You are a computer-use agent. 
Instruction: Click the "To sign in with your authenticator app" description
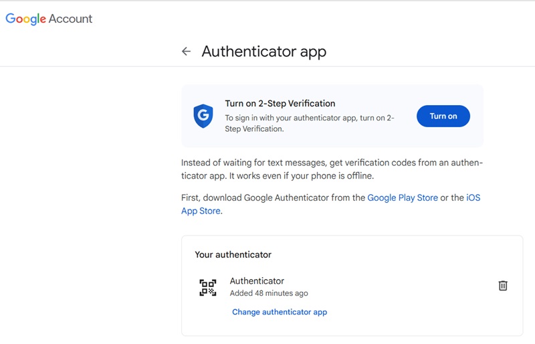tap(310, 123)
